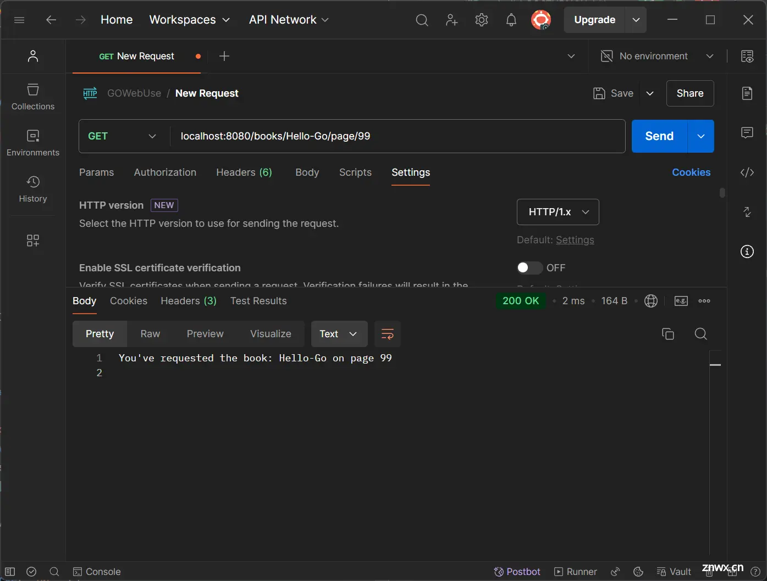Click the sync status check icon
Viewport: 767px width, 581px height.
pyautogui.click(x=31, y=572)
